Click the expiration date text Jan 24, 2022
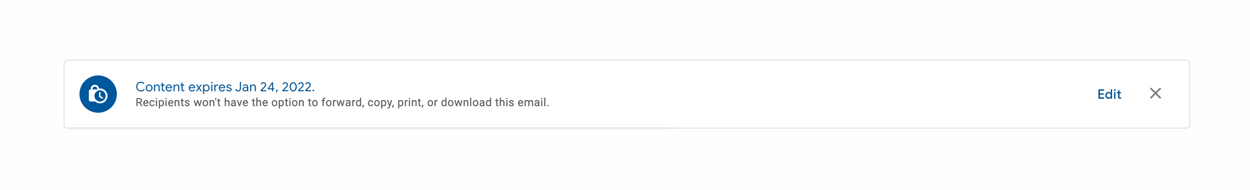The image size is (1250, 190). click(274, 87)
